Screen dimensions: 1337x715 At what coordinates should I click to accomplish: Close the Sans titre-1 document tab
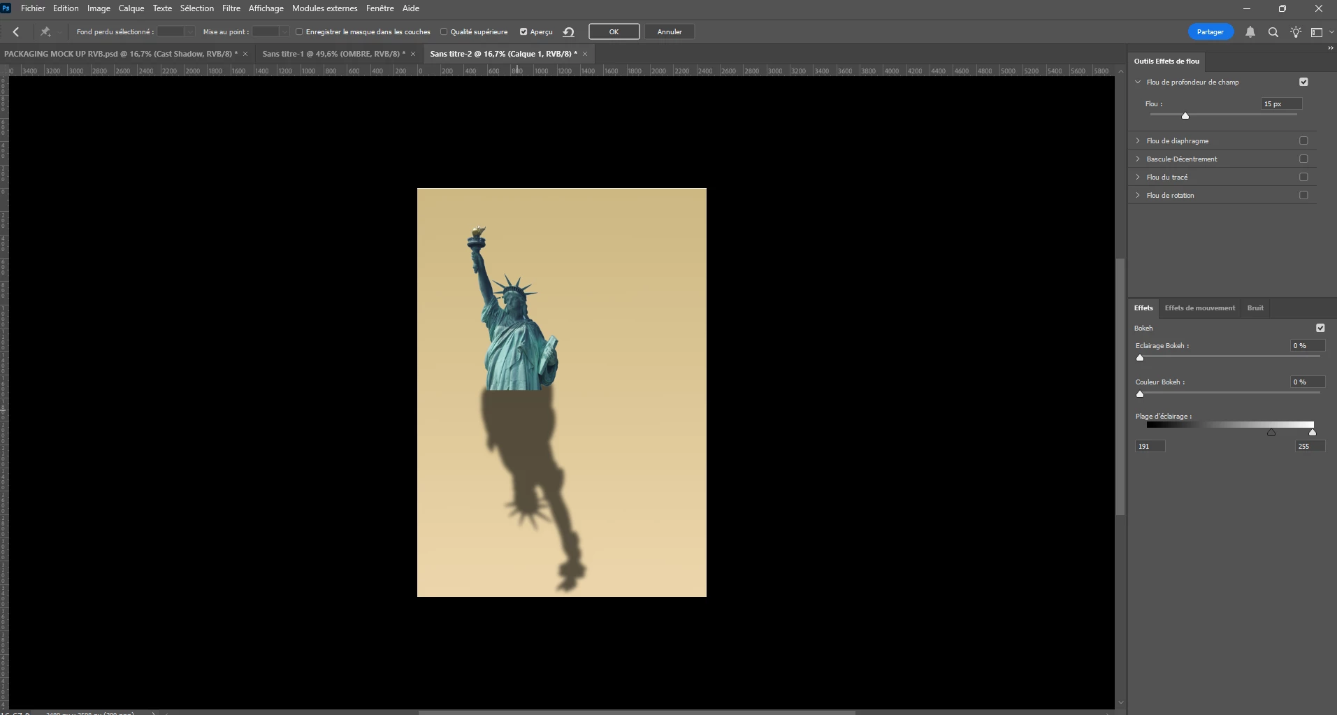click(x=413, y=54)
